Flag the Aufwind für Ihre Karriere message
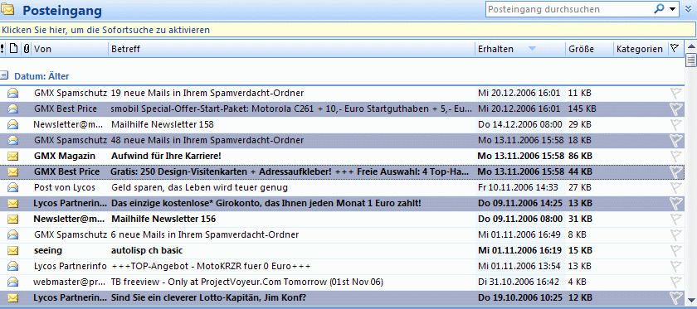Image resolution: width=697 pixels, height=309 pixels. click(x=675, y=156)
